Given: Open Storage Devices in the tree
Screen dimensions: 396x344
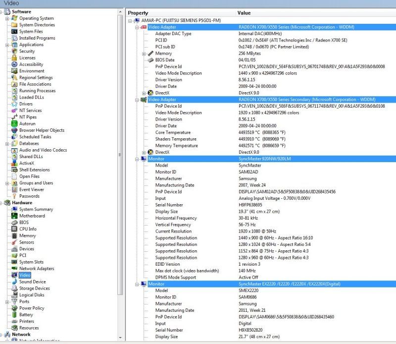Looking at the screenshot, I should click(x=35, y=288).
